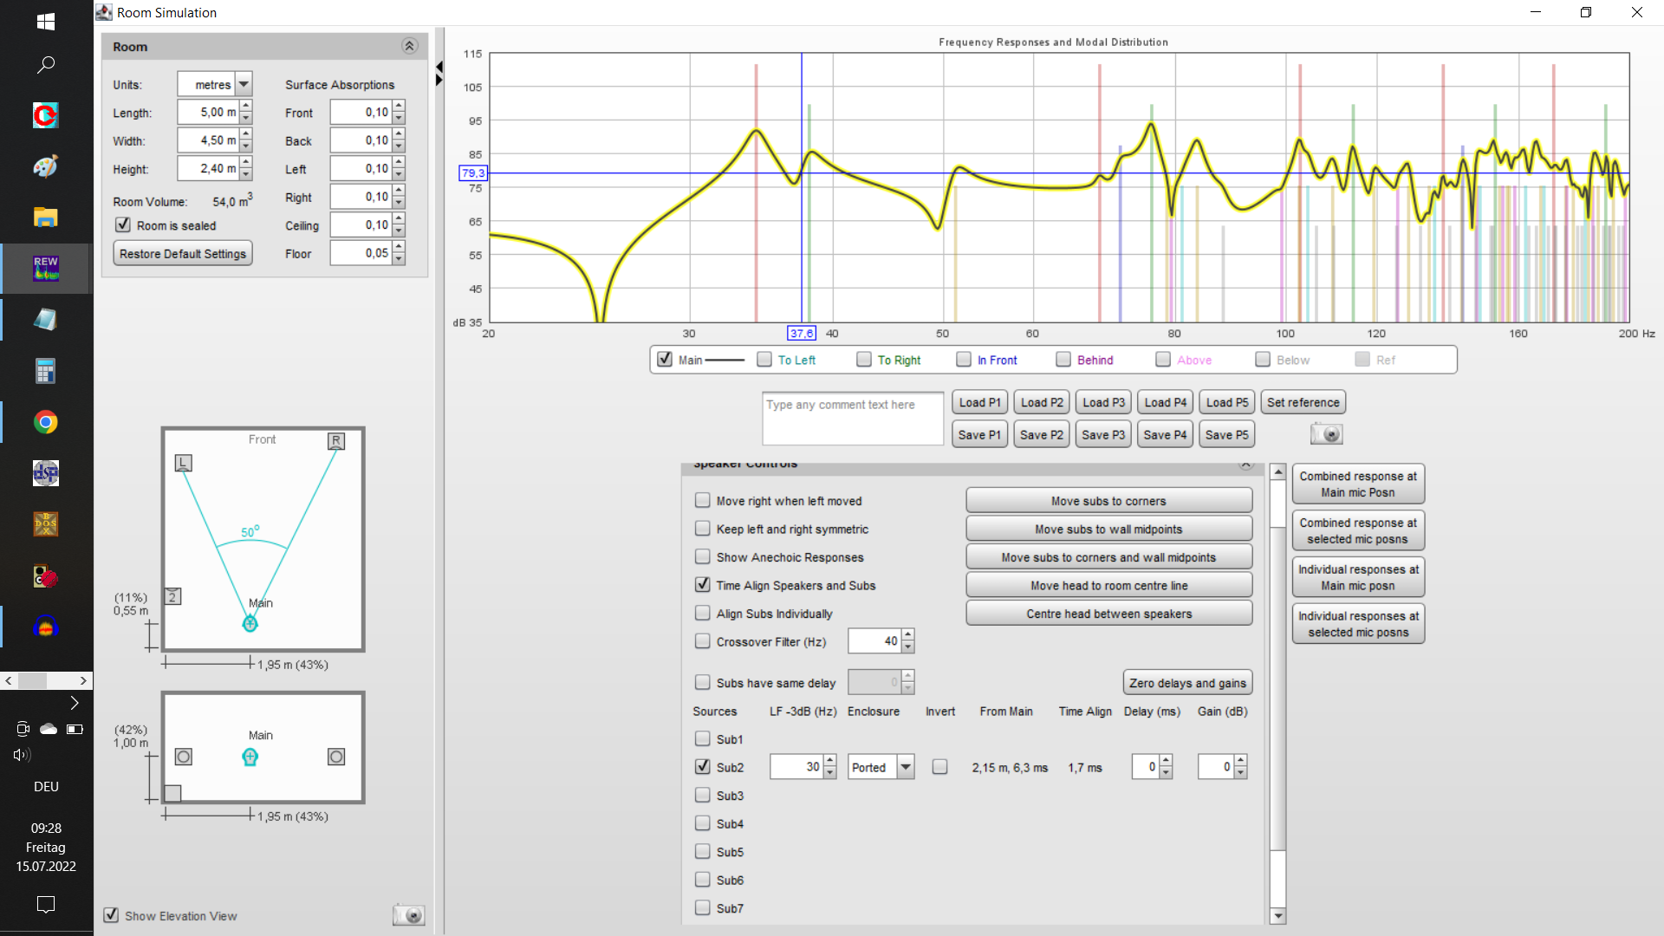Click the file explorer icon in taskbar
1664x936 pixels.
tap(46, 218)
